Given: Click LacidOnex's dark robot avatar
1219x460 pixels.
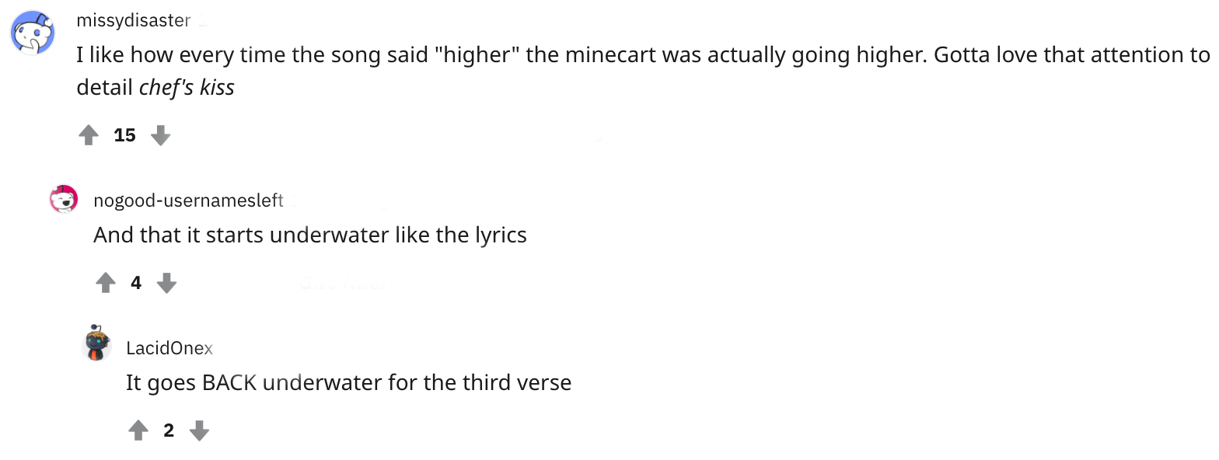Looking at the screenshot, I should click(96, 344).
